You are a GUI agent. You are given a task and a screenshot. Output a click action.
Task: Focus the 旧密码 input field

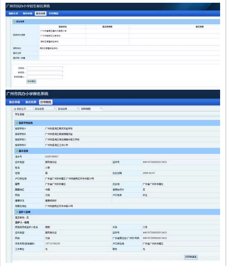tap(45, 68)
